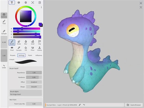This screenshot has height=108, width=144.
Task: Click the Brush Alpha image asset field
Action: coord(26,93)
